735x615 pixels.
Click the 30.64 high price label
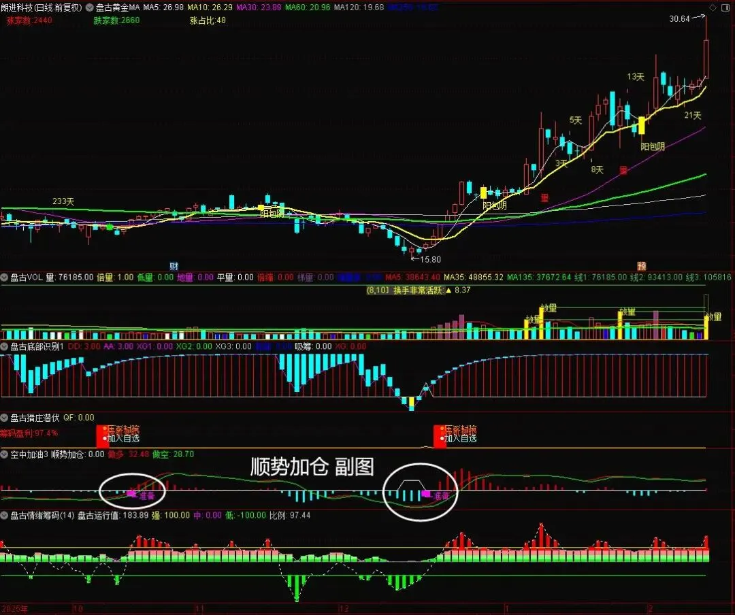tap(680, 19)
